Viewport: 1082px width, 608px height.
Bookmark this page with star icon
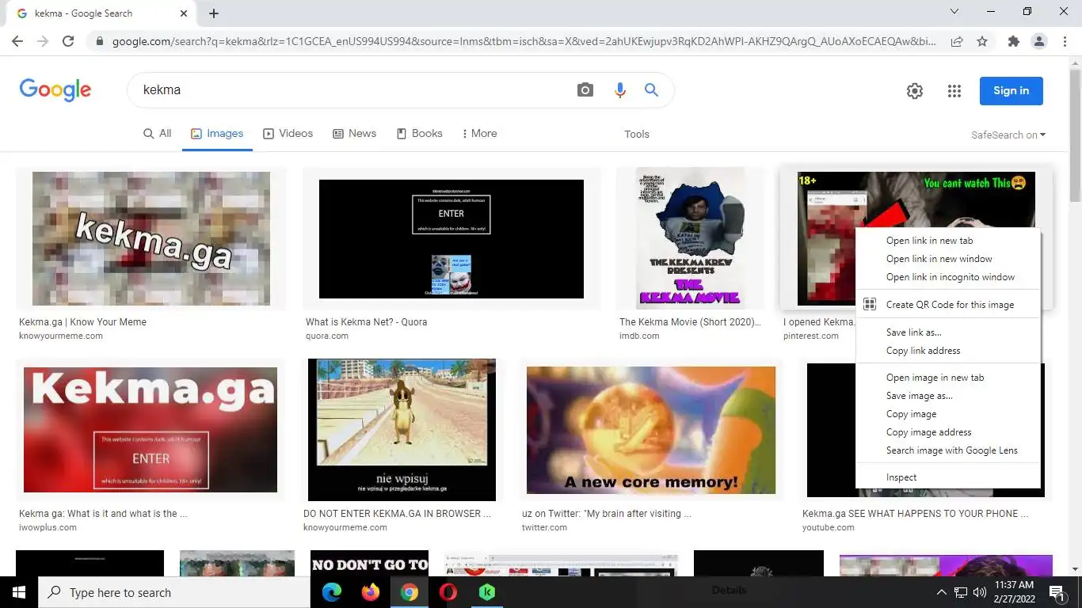[x=982, y=41]
